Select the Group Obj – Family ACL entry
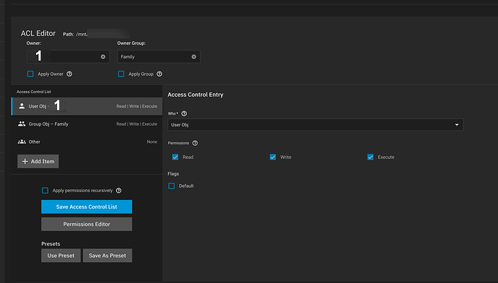The width and height of the screenshot is (498, 283). [87, 124]
